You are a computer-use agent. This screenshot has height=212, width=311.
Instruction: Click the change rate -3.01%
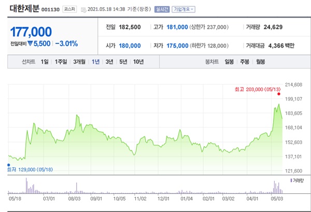66,44
